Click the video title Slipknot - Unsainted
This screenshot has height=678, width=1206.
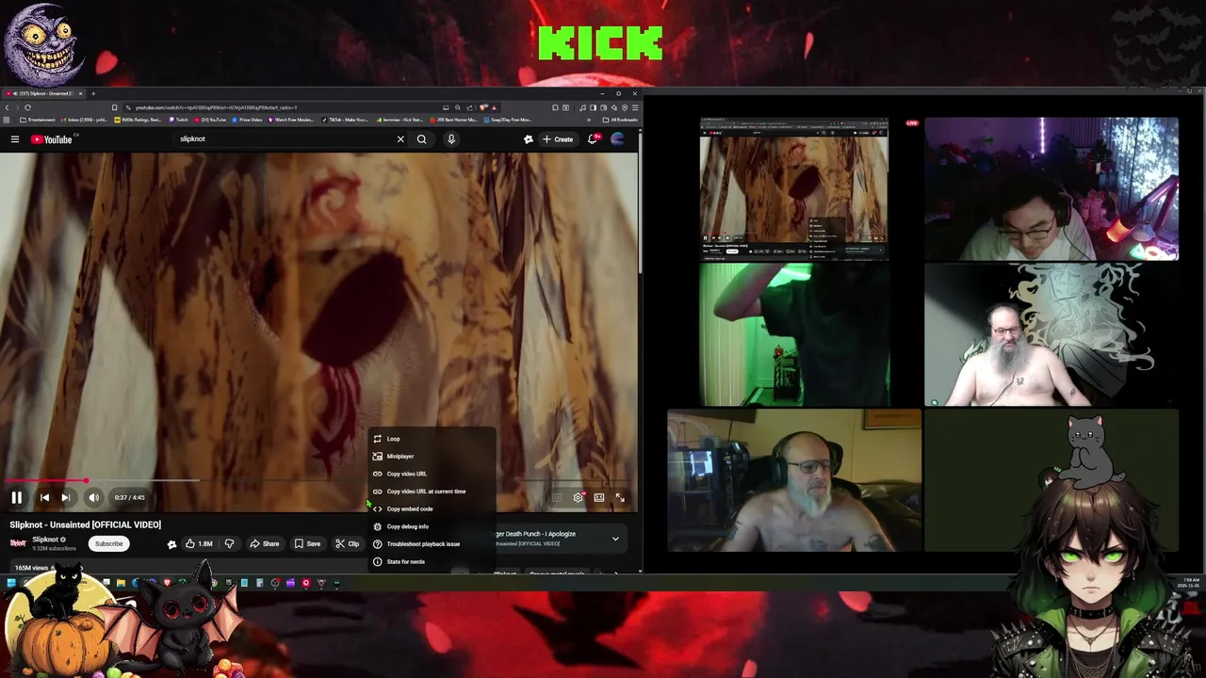86,525
